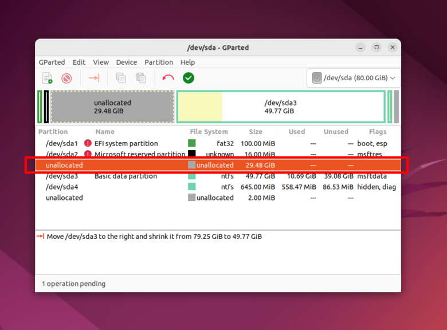Image resolution: width=447 pixels, height=330 pixels.
Task: Select /dev/sda3 49.77 GiB block in disk map
Action: tap(281, 107)
